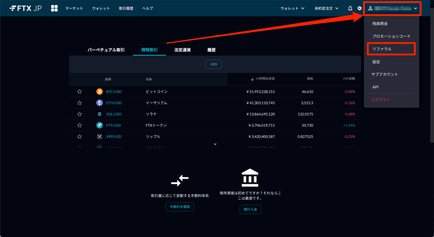The image size is (434, 237).
Task: Favorite SOL/USD with the star
Action: pyautogui.click(x=79, y=114)
